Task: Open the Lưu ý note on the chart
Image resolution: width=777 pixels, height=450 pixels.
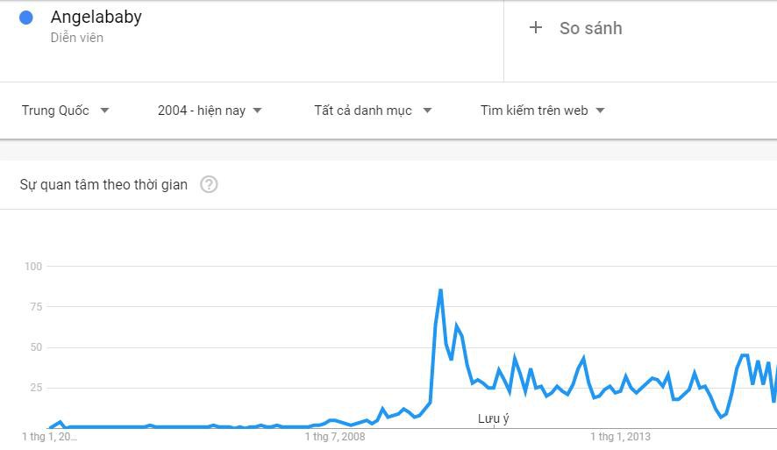Action: (493, 418)
